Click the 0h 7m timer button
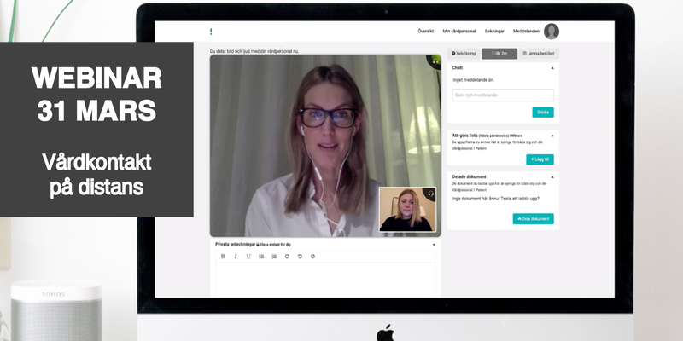Viewport: 683px width, 341px height. coord(499,54)
